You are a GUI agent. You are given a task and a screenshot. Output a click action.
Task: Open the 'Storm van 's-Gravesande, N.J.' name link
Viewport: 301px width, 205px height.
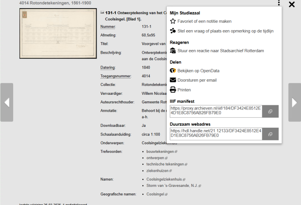[x=172, y=186]
